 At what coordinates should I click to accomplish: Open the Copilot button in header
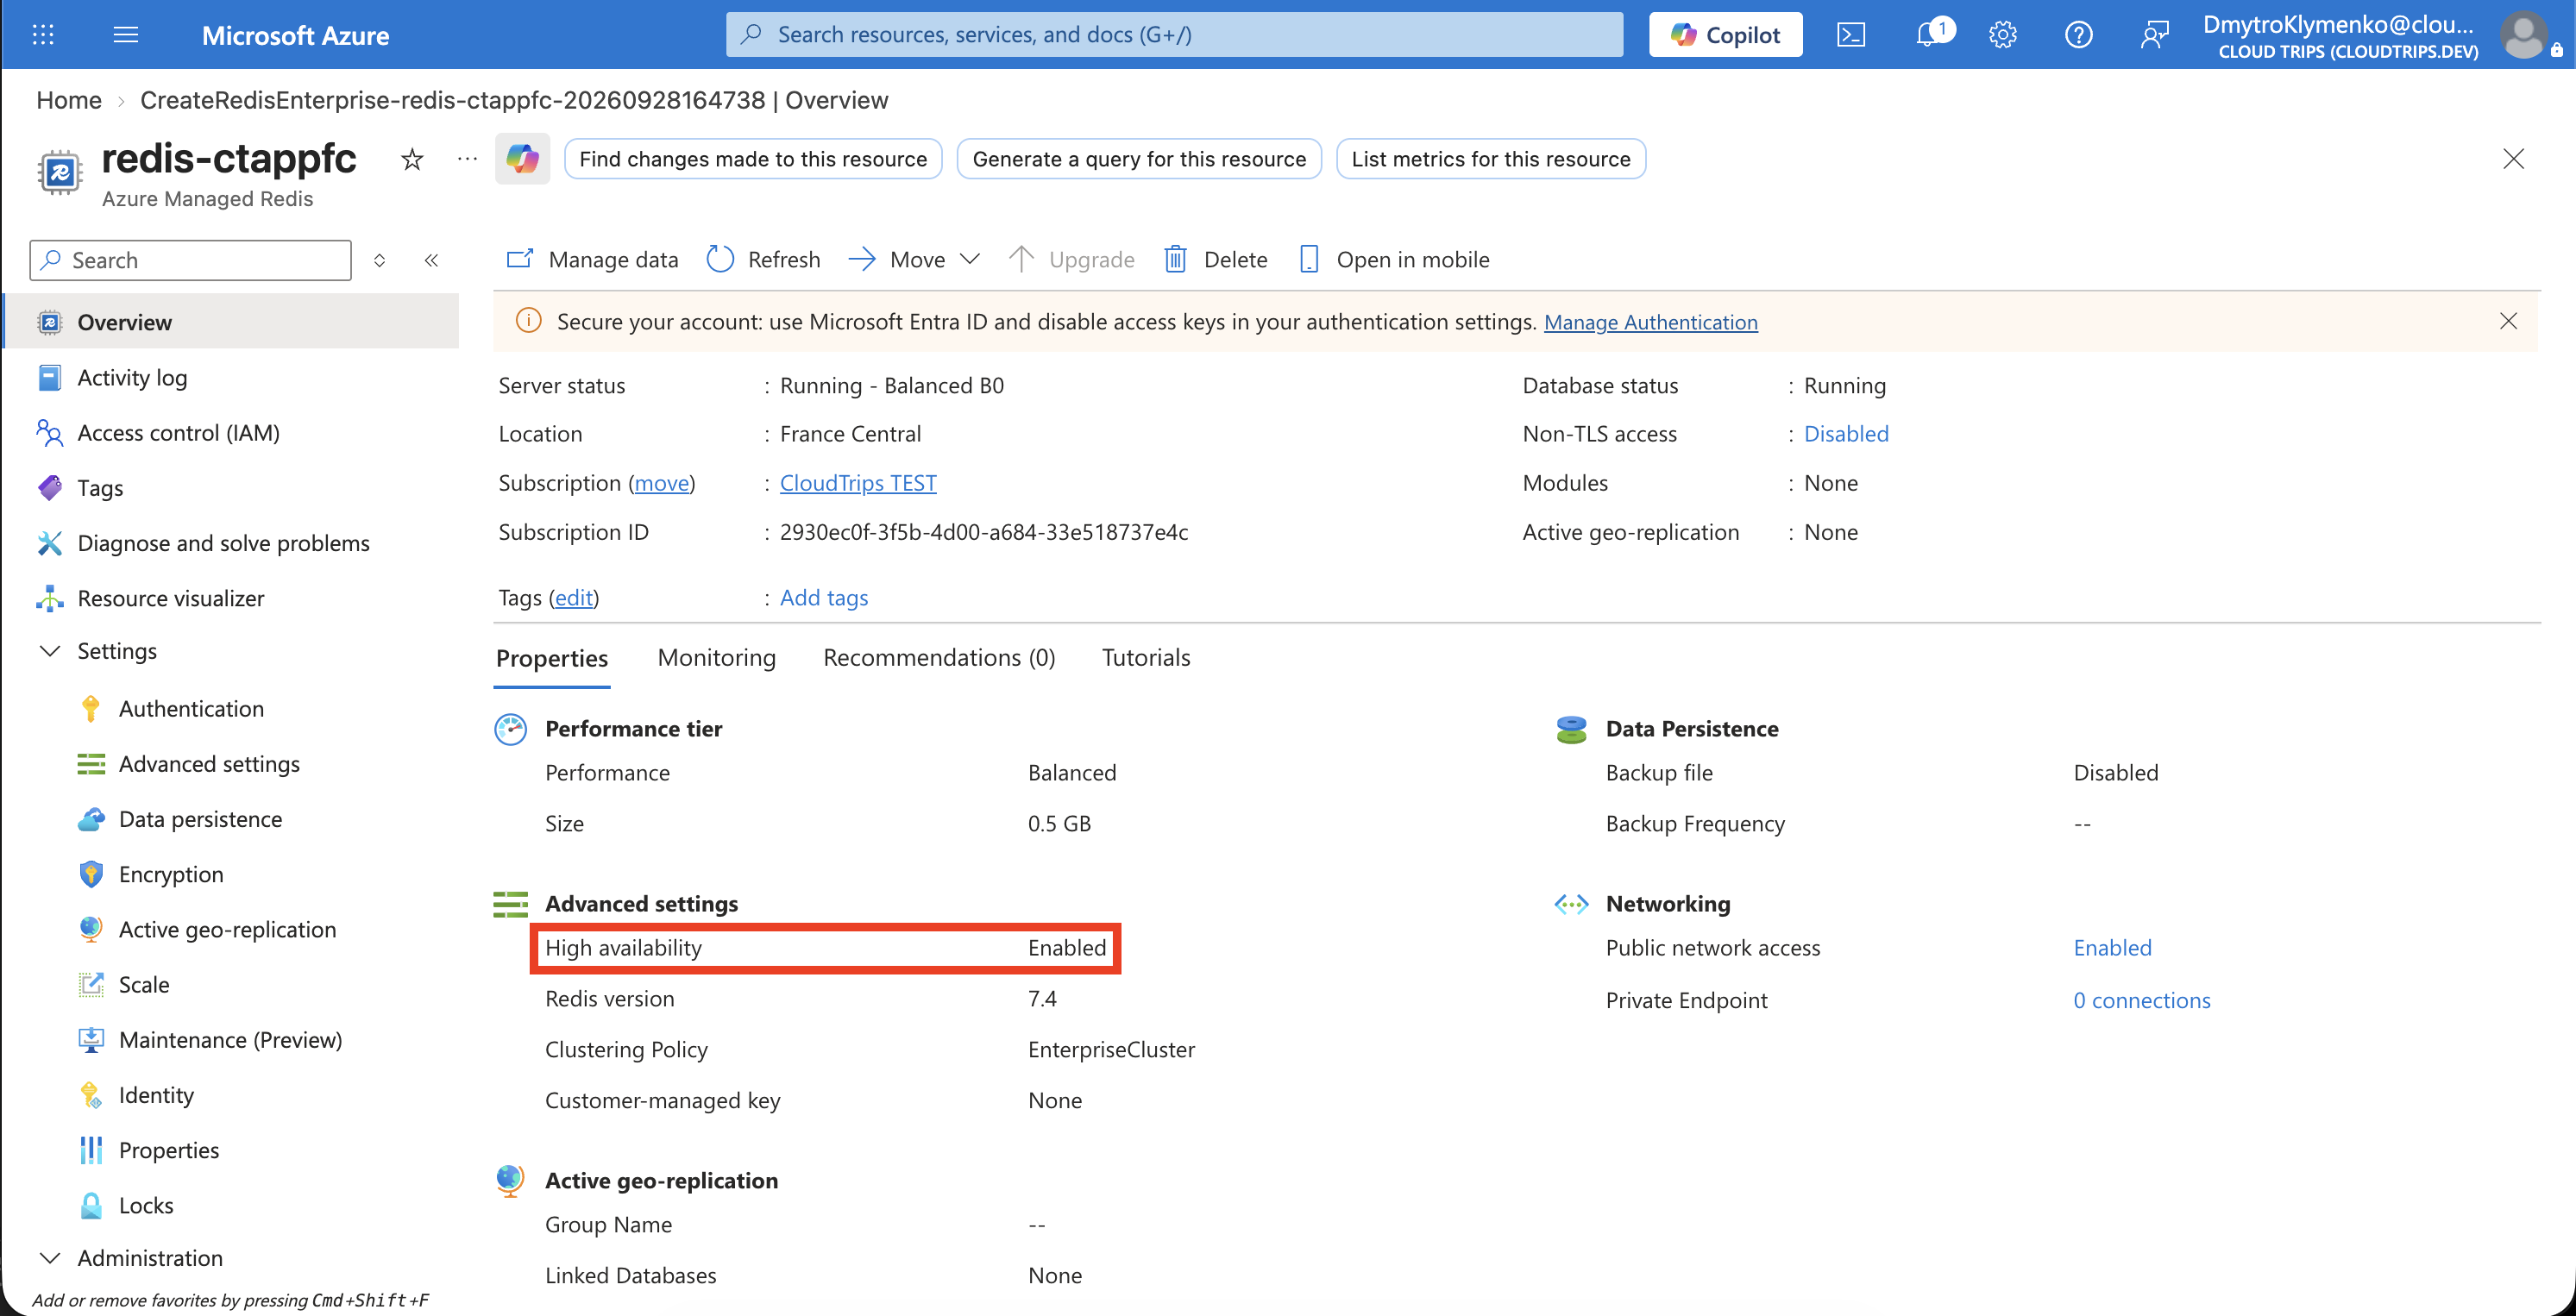pyautogui.click(x=1725, y=35)
